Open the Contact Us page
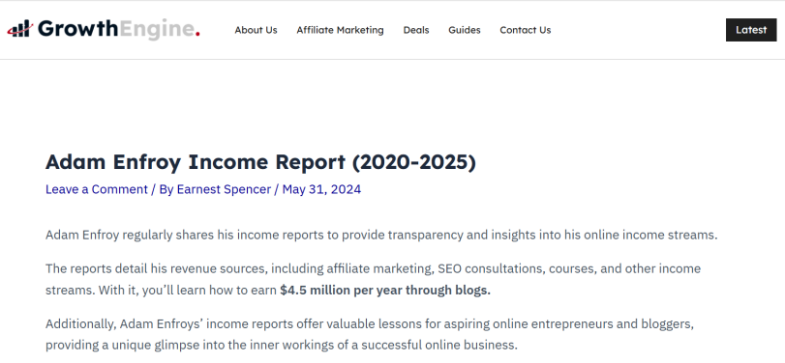This screenshot has width=785, height=363. (x=526, y=30)
